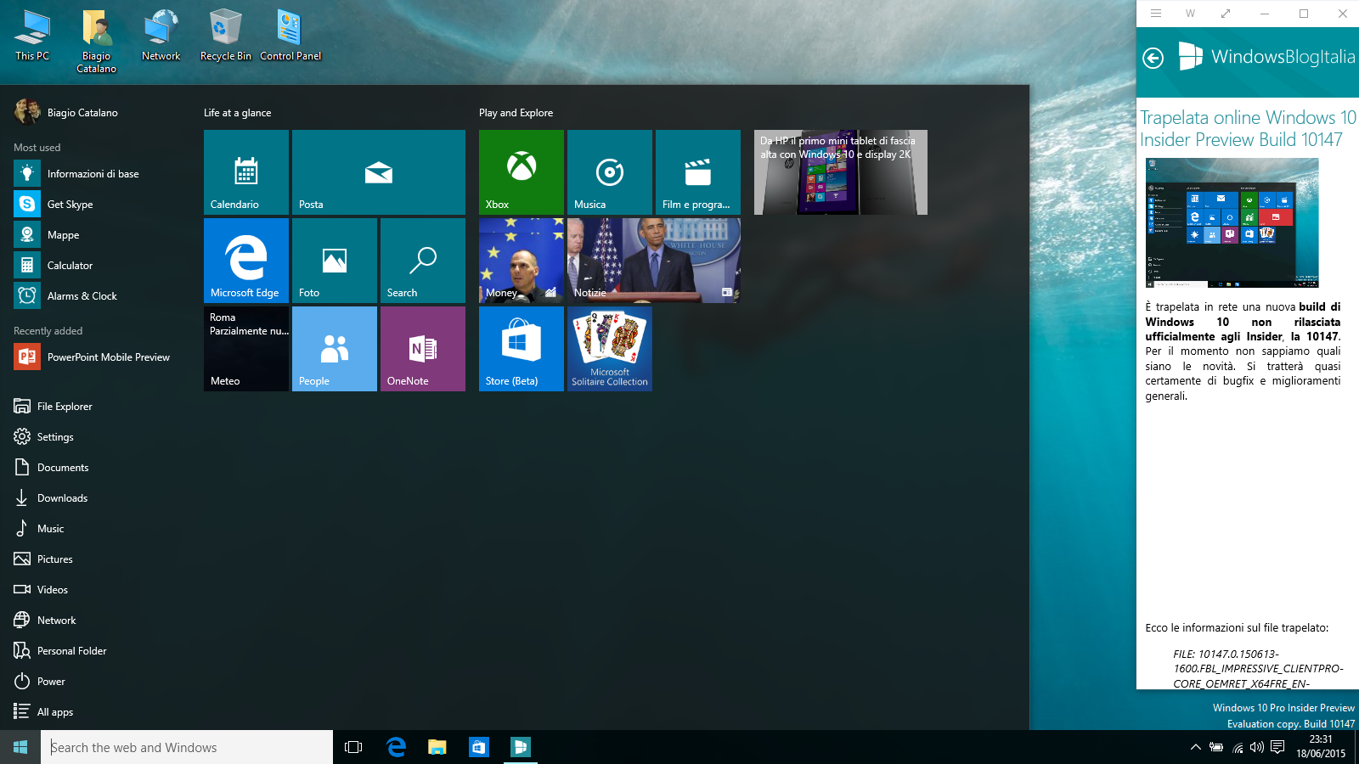Open the Posta mail tile
The image size is (1359, 764).
379,172
